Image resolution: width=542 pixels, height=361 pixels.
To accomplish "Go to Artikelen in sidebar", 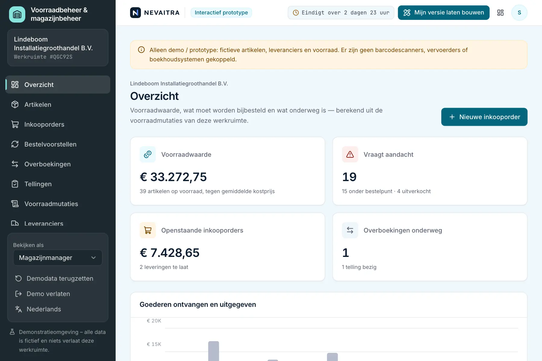I will (58, 104).
